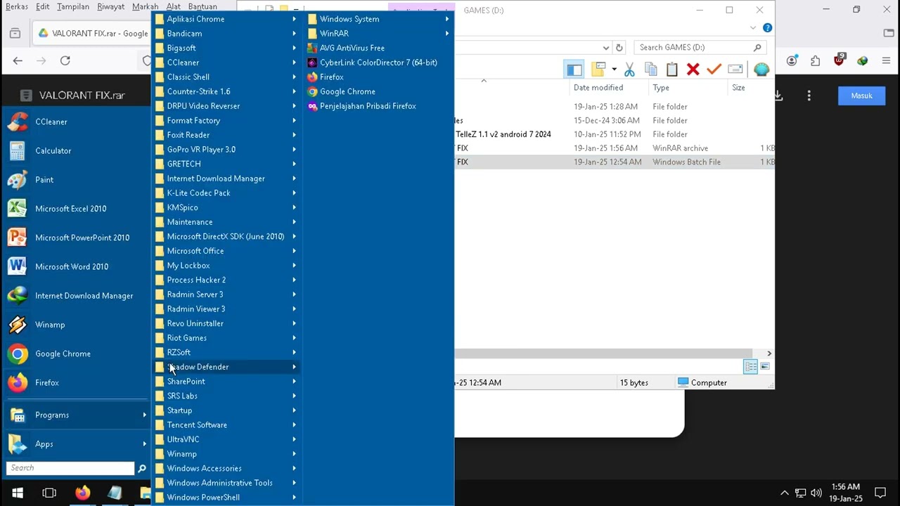Click the email envelope icon in Explorer toolbar

pos(735,70)
